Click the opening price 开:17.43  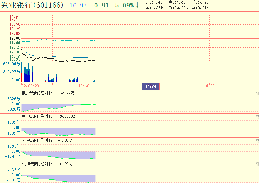pyautogui.click(x=154, y=2)
